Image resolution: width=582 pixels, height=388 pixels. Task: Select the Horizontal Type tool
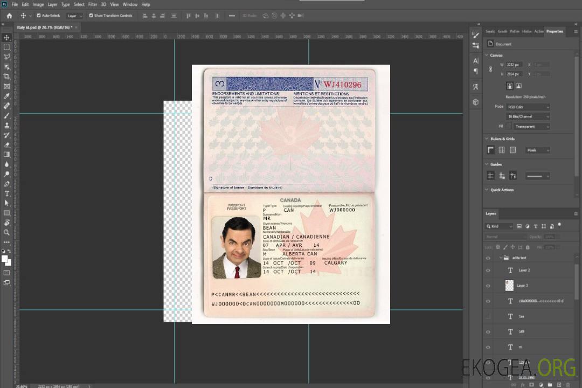pyautogui.click(x=6, y=193)
